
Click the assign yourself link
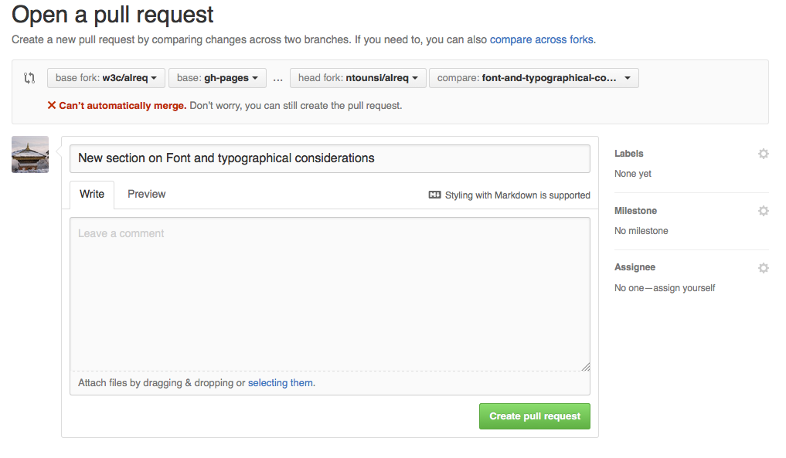684,288
